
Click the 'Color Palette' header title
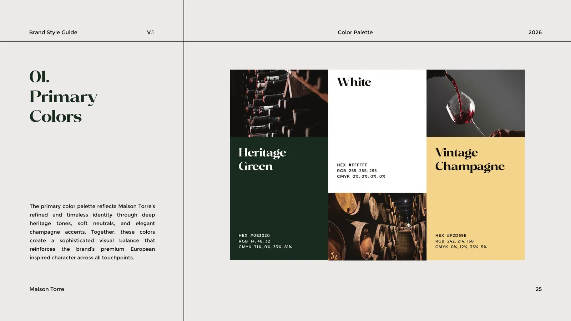[x=355, y=32]
